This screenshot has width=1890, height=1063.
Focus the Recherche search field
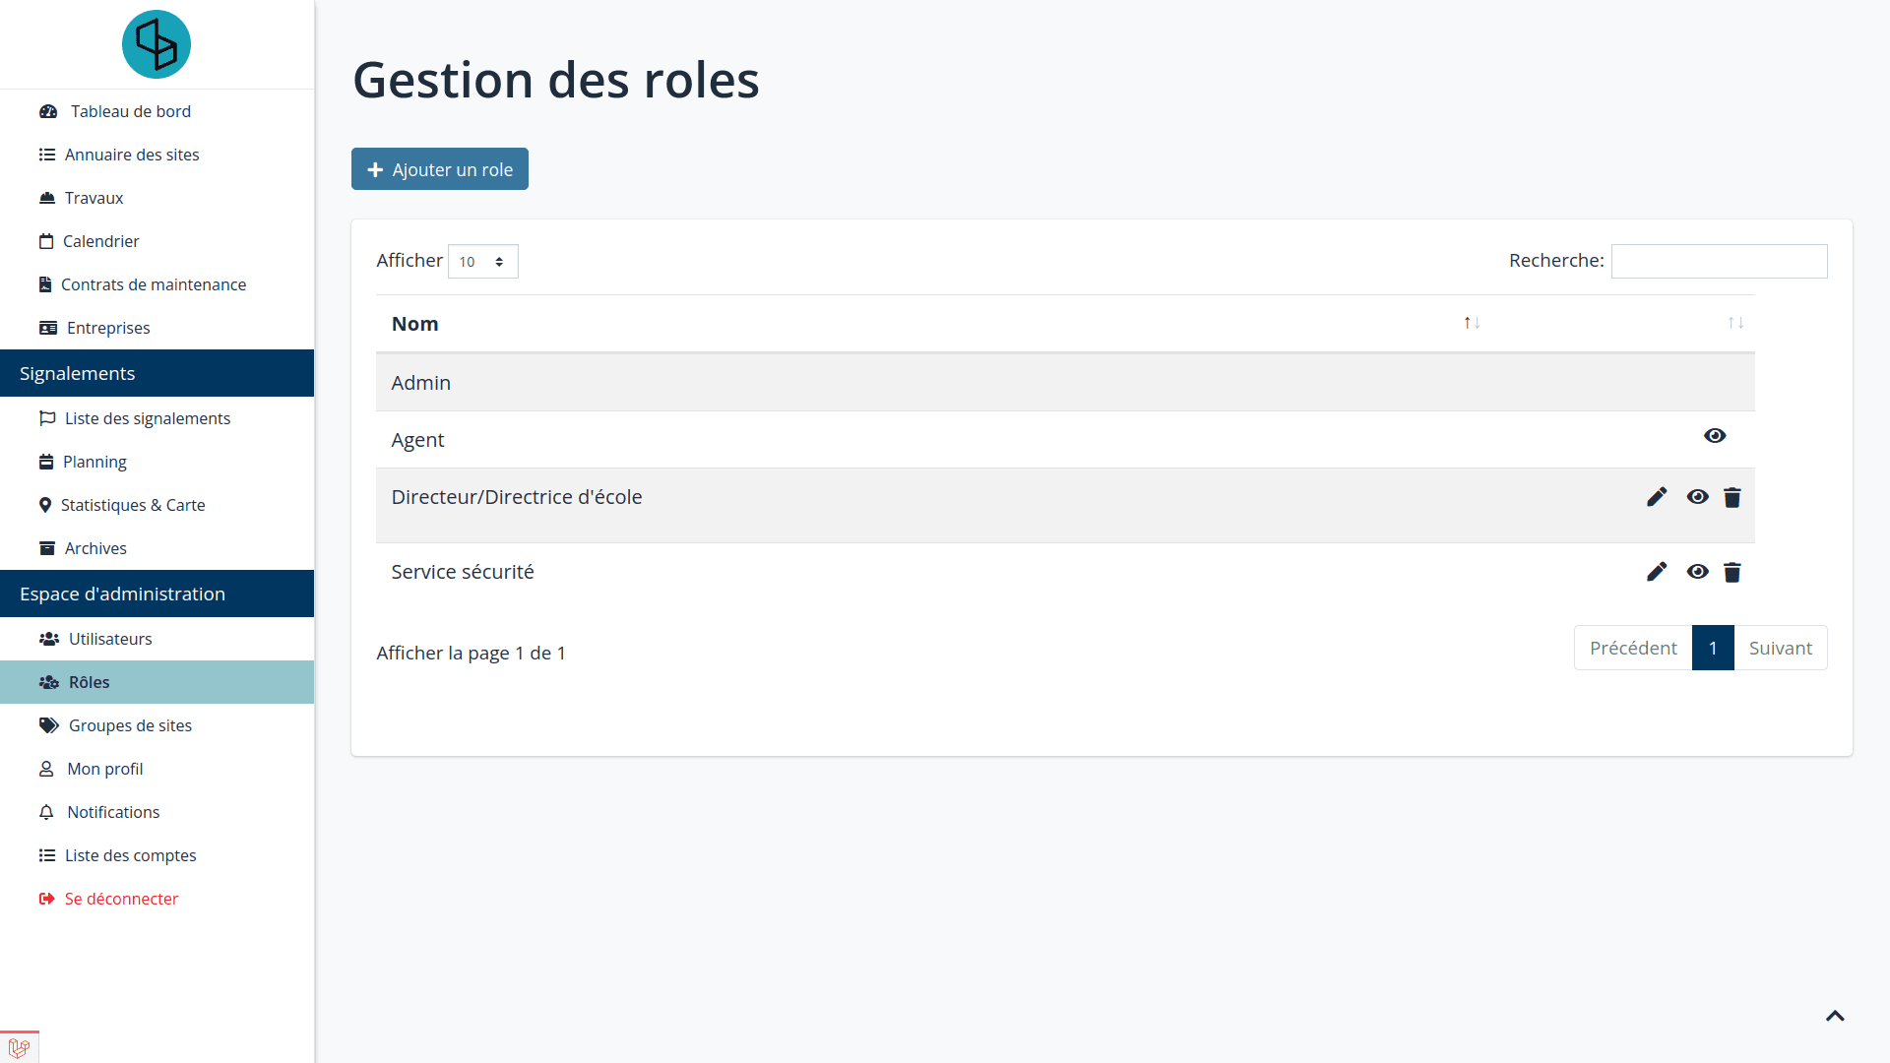point(1719,261)
